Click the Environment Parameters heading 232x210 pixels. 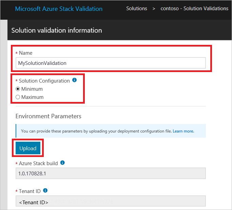49,116
